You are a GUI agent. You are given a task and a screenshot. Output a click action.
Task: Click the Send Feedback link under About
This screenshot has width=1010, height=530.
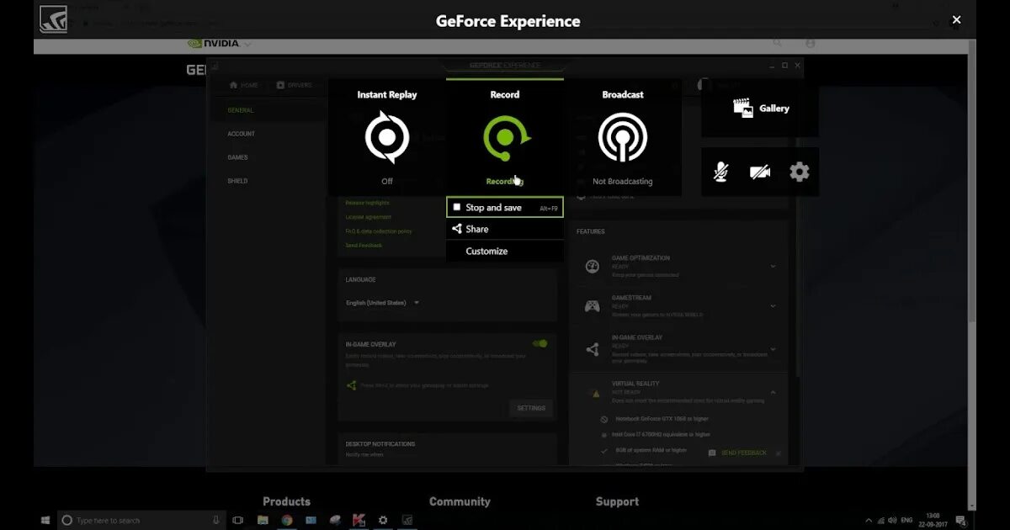tap(364, 246)
